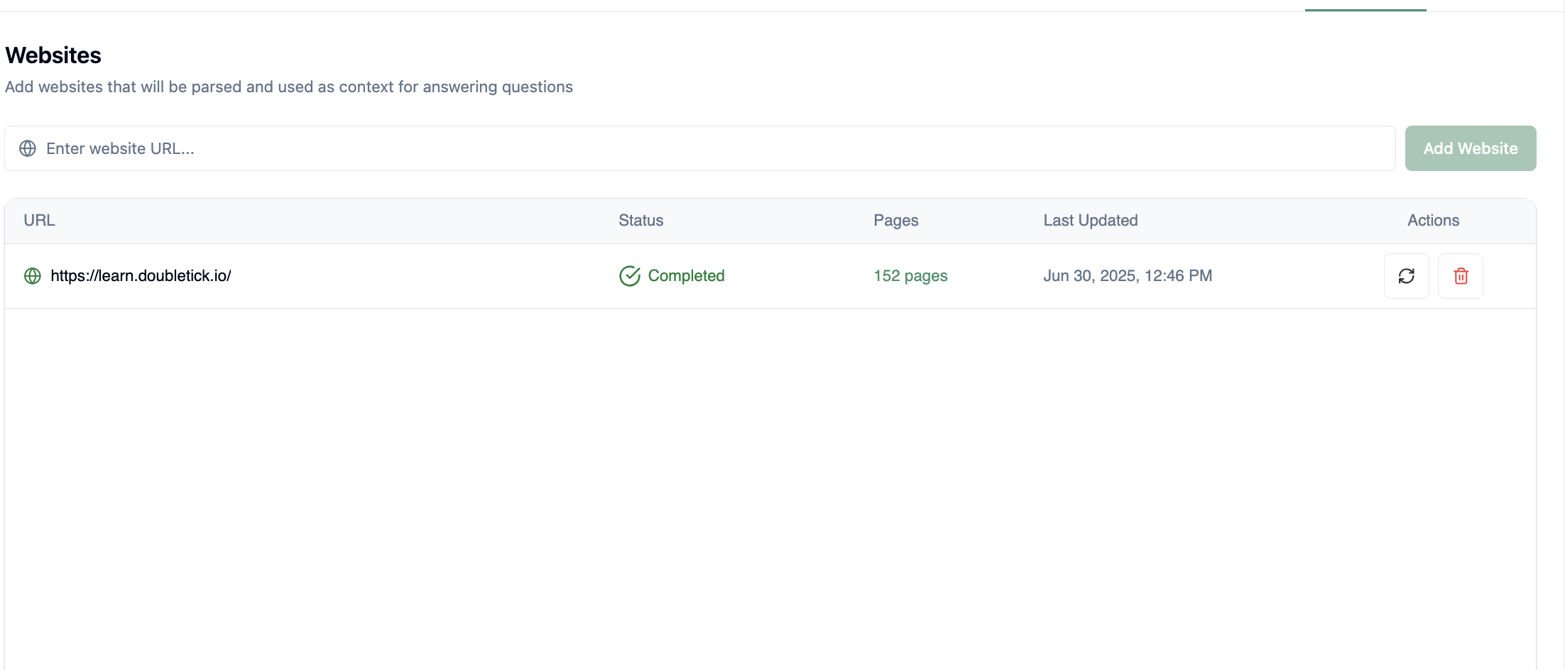Click the green globe icon beside the URL
Image resolution: width=1565 pixels, height=670 pixels.
tap(33, 276)
